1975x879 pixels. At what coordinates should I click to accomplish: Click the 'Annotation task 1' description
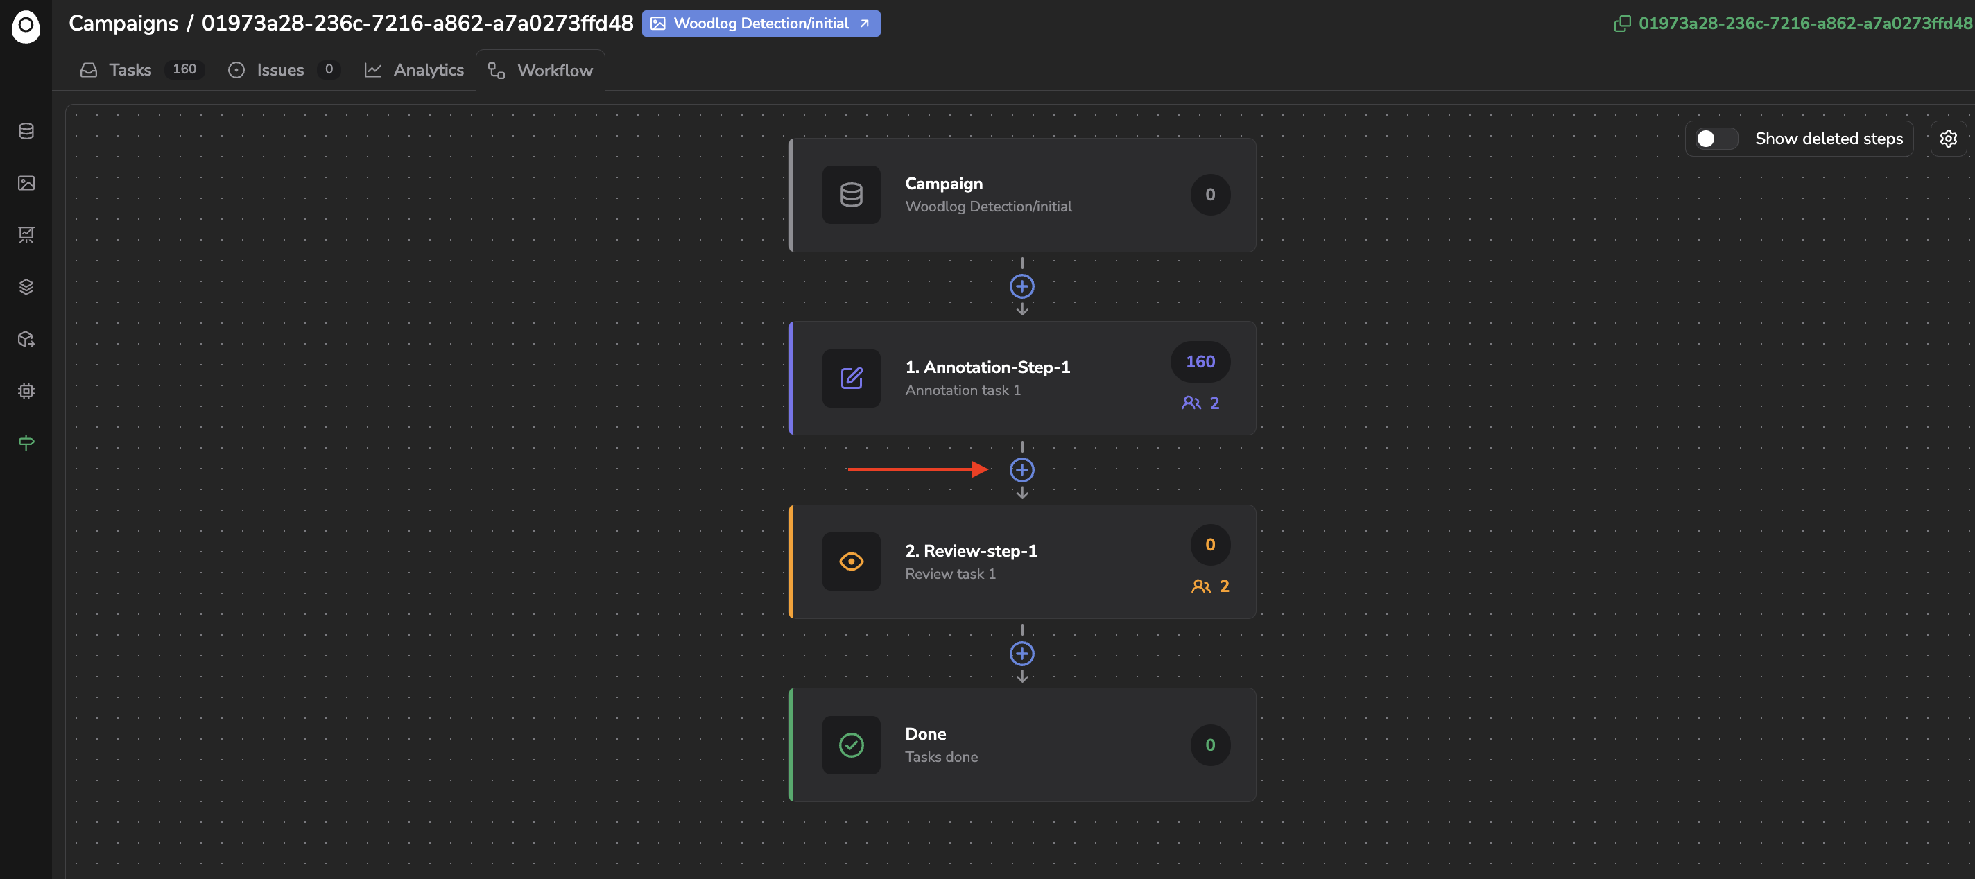(963, 390)
